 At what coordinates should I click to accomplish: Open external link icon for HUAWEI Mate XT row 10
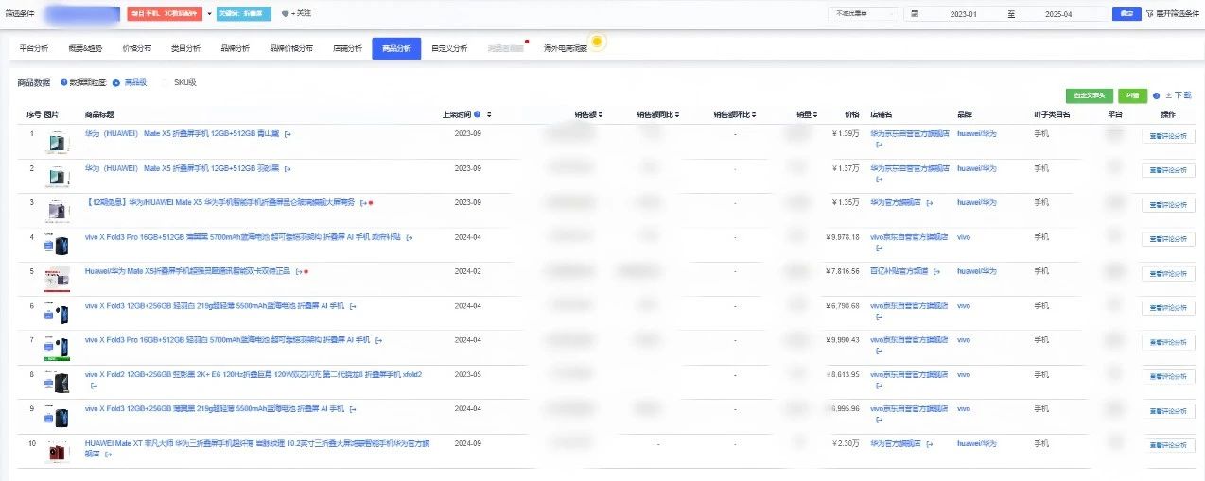109,454
